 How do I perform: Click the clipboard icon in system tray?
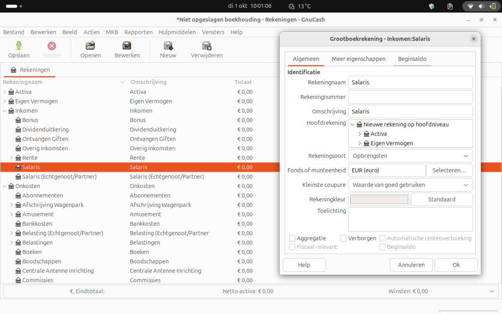[x=450, y=6]
